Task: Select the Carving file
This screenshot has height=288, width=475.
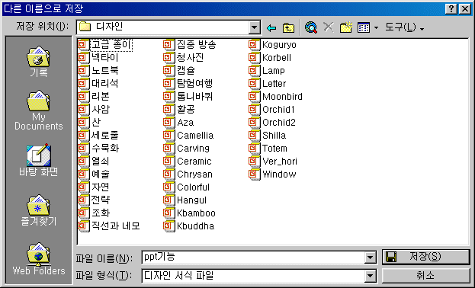Action: point(187,149)
